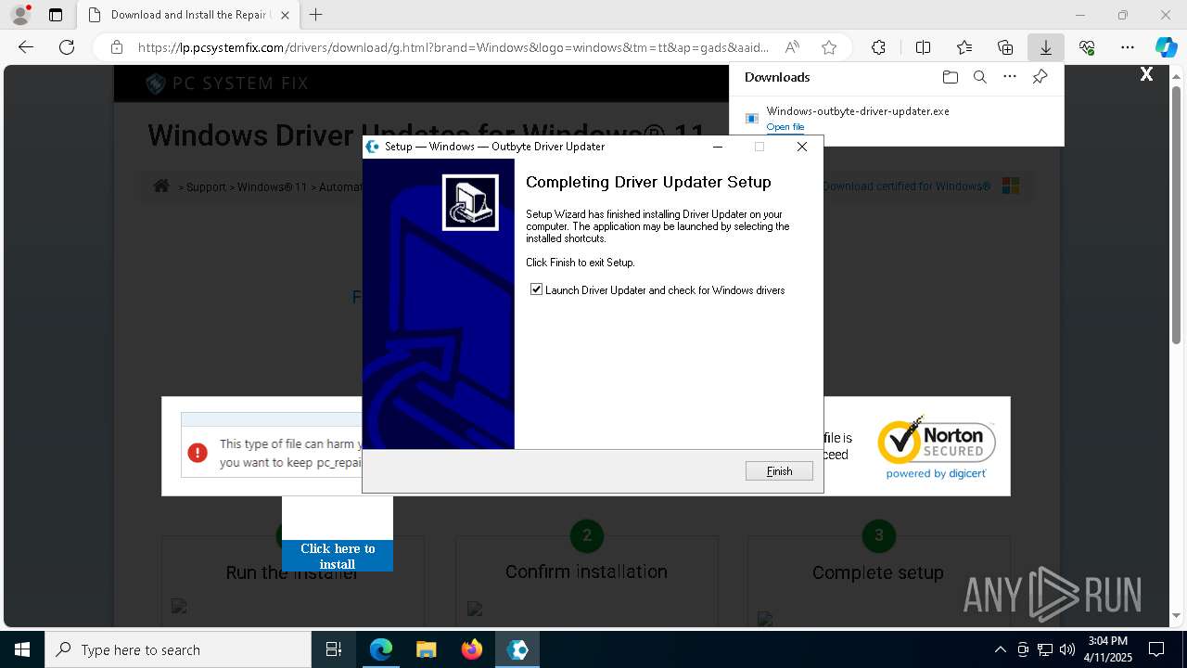Open network status tray icon

pyautogui.click(x=1044, y=649)
